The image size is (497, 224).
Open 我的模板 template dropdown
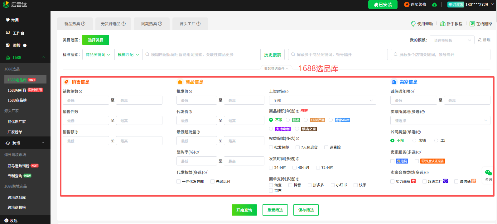tap(452, 40)
